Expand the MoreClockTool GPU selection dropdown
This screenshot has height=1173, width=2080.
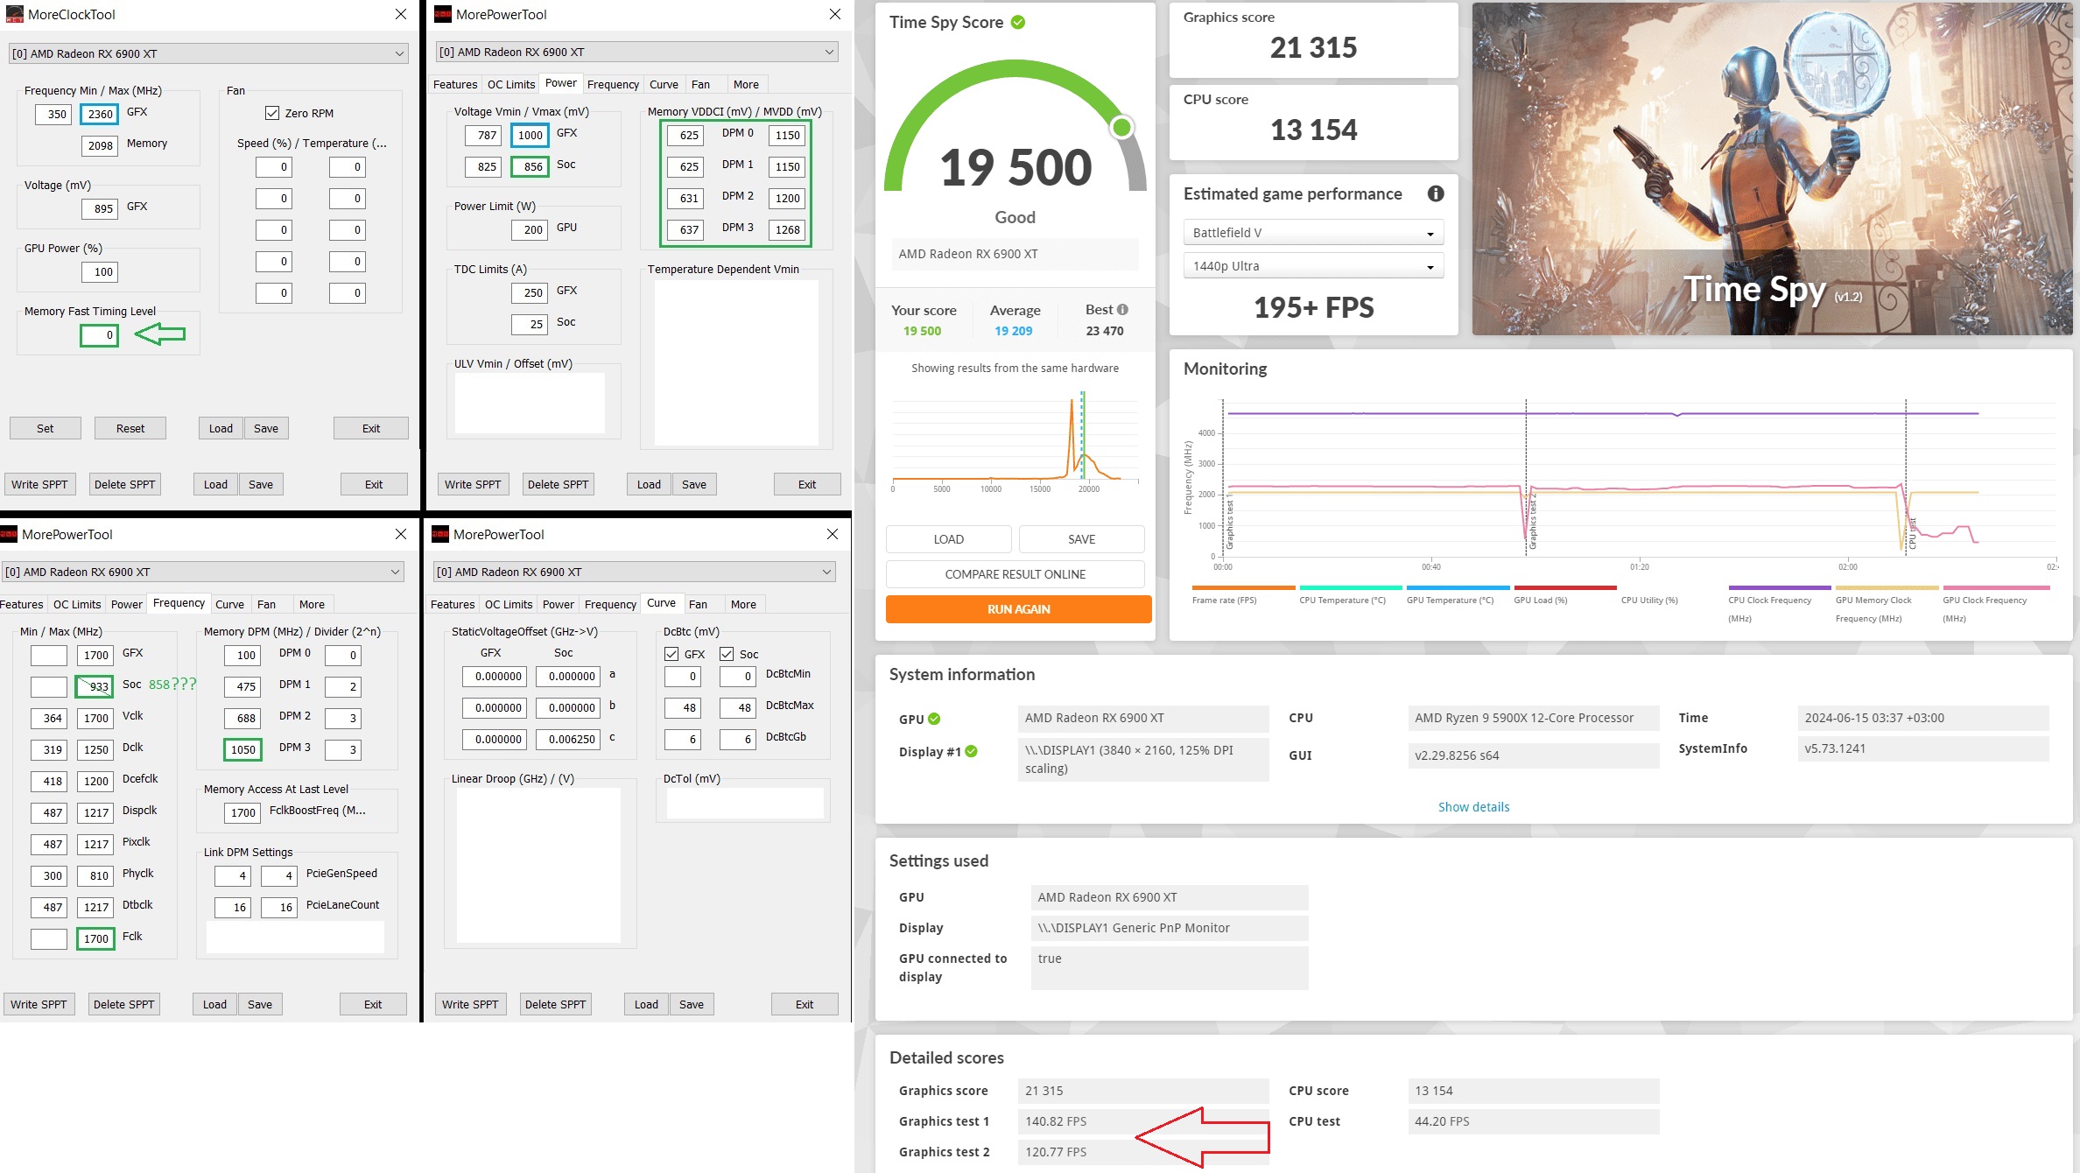(x=208, y=53)
